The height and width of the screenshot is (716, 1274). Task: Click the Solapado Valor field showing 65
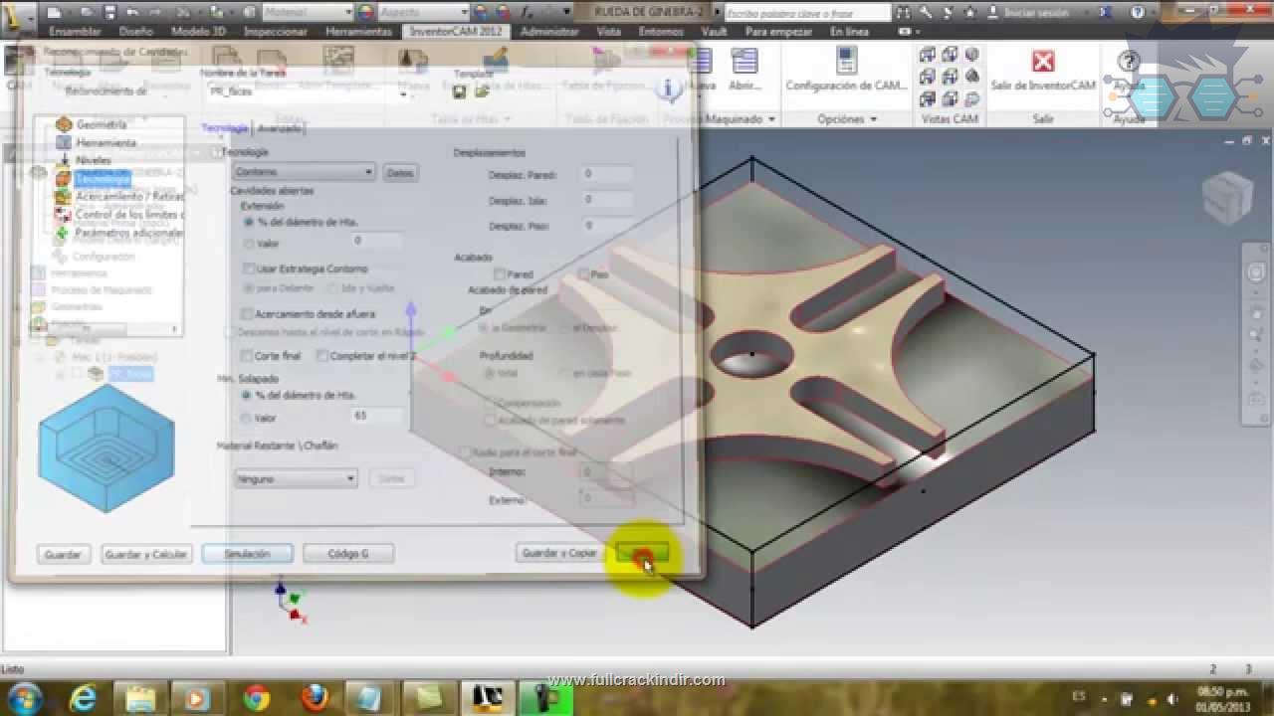[378, 416]
